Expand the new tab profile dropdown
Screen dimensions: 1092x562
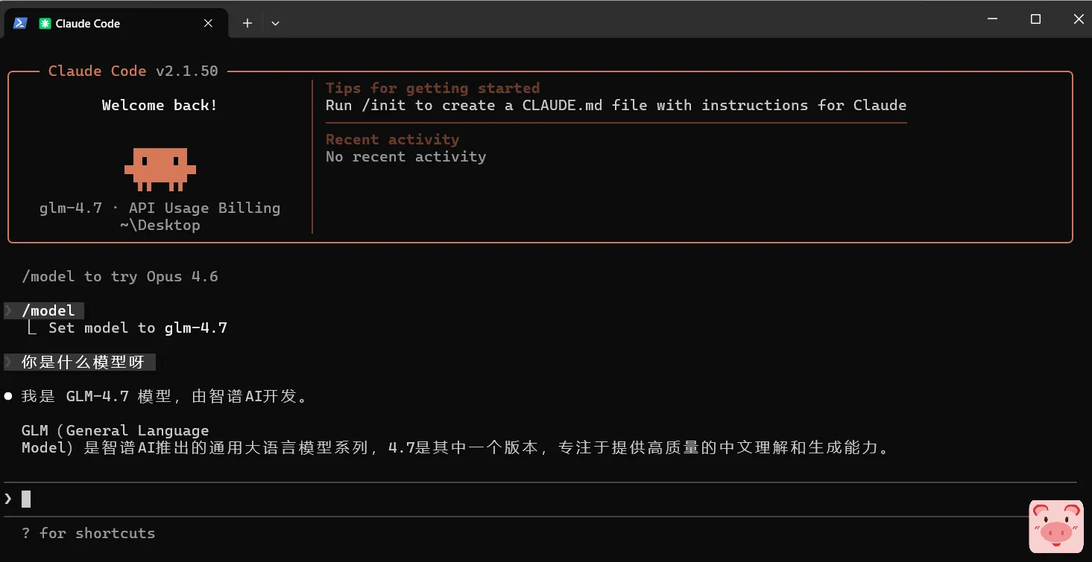pyautogui.click(x=275, y=23)
